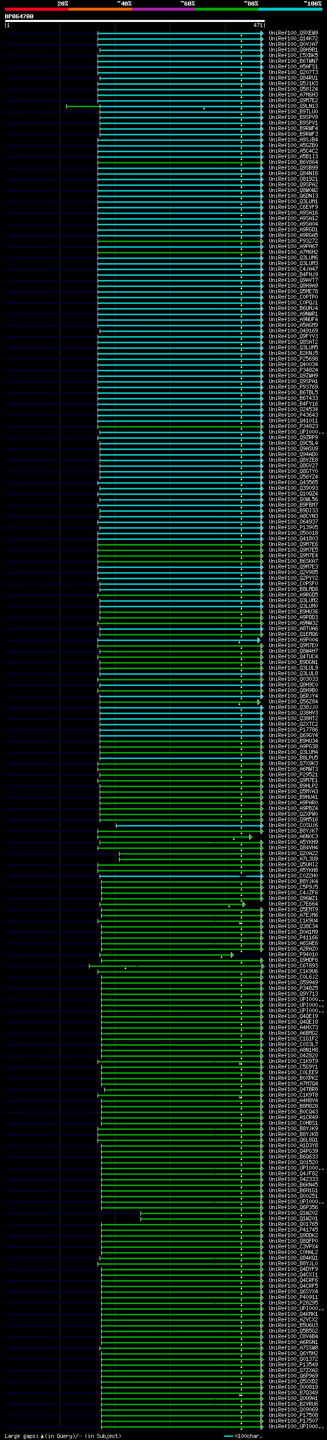The height and width of the screenshot is (1440, 327).
Task: Select the UniRef100_Q1EMQ6 label
Action: tap(293, 634)
